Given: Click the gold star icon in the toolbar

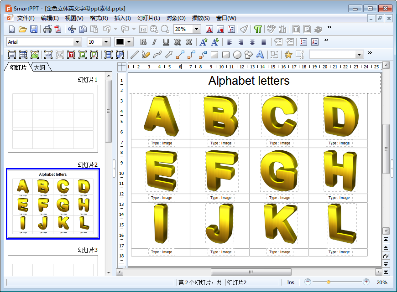Looking at the screenshot, I should point(288,55).
